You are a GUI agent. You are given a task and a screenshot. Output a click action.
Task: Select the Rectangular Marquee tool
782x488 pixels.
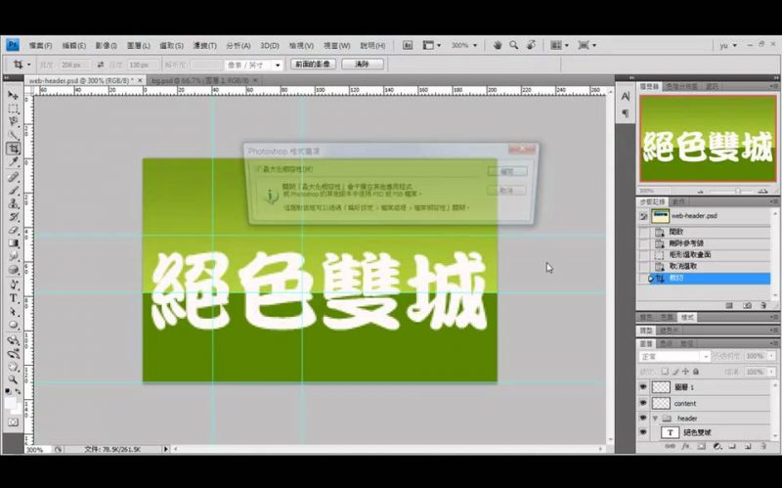coord(14,109)
